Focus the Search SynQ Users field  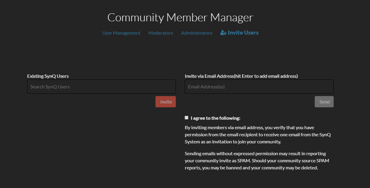101,87
